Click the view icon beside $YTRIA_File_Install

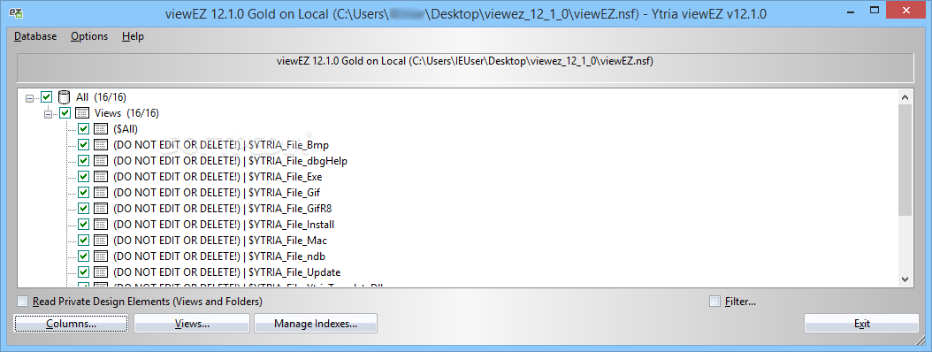click(101, 225)
